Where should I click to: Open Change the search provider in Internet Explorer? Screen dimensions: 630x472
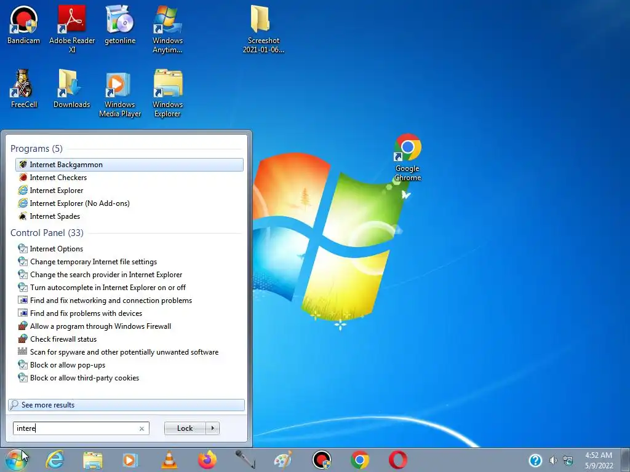(129, 275)
